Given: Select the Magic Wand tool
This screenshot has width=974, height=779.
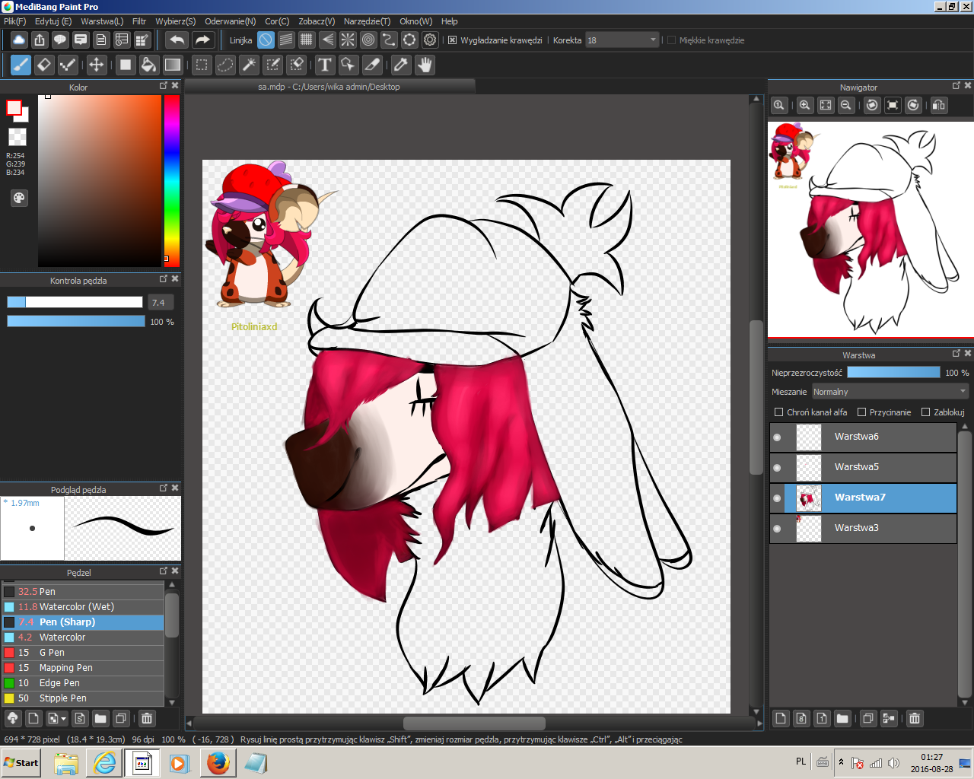Looking at the screenshot, I should [x=249, y=65].
